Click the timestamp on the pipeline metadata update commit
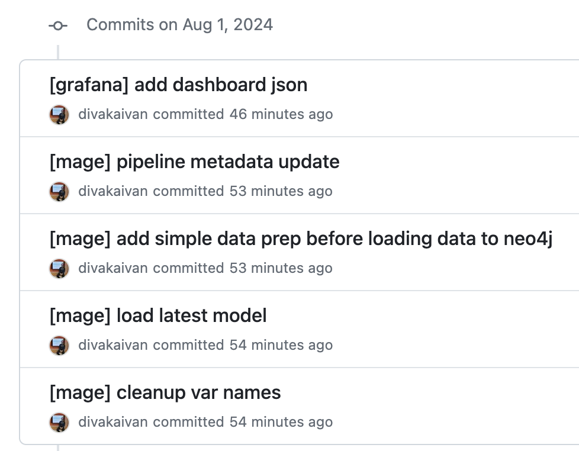The height and width of the screenshot is (451, 579). [x=281, y=191]
